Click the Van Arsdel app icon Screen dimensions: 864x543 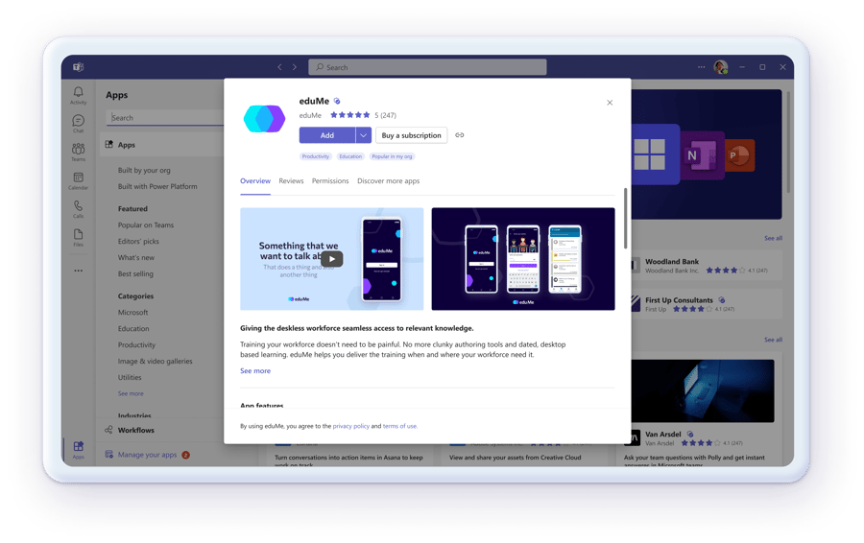point(636,437)
